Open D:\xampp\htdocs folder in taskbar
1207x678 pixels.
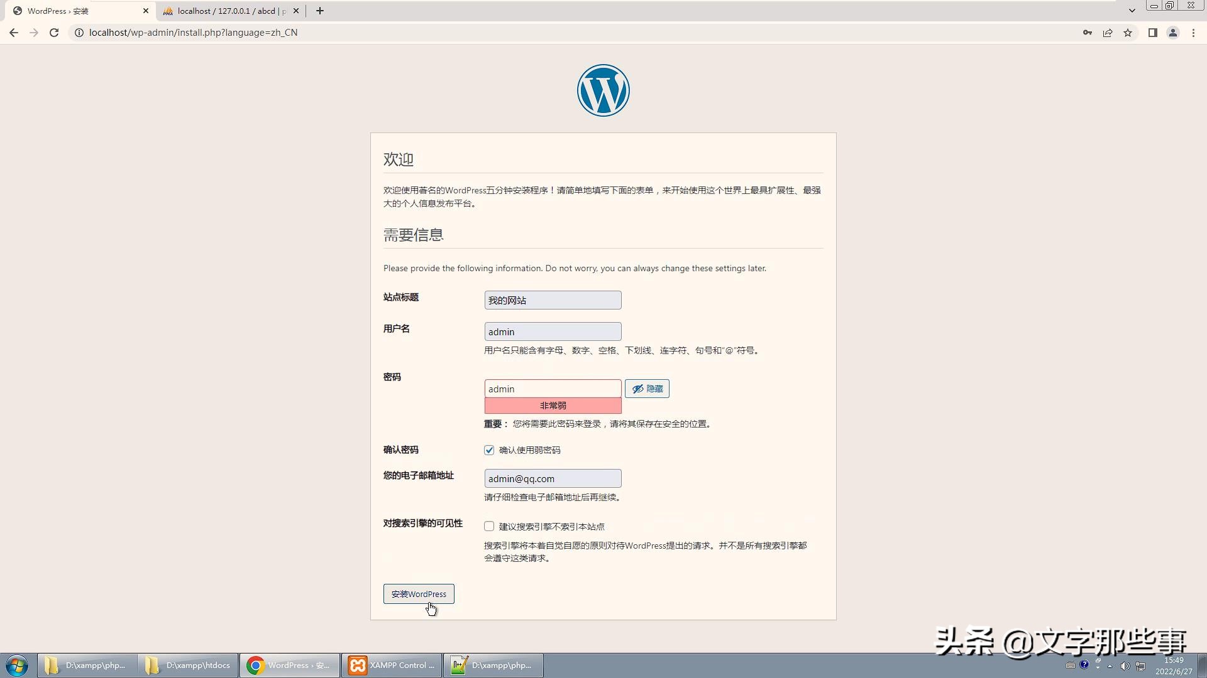(188, 665)
